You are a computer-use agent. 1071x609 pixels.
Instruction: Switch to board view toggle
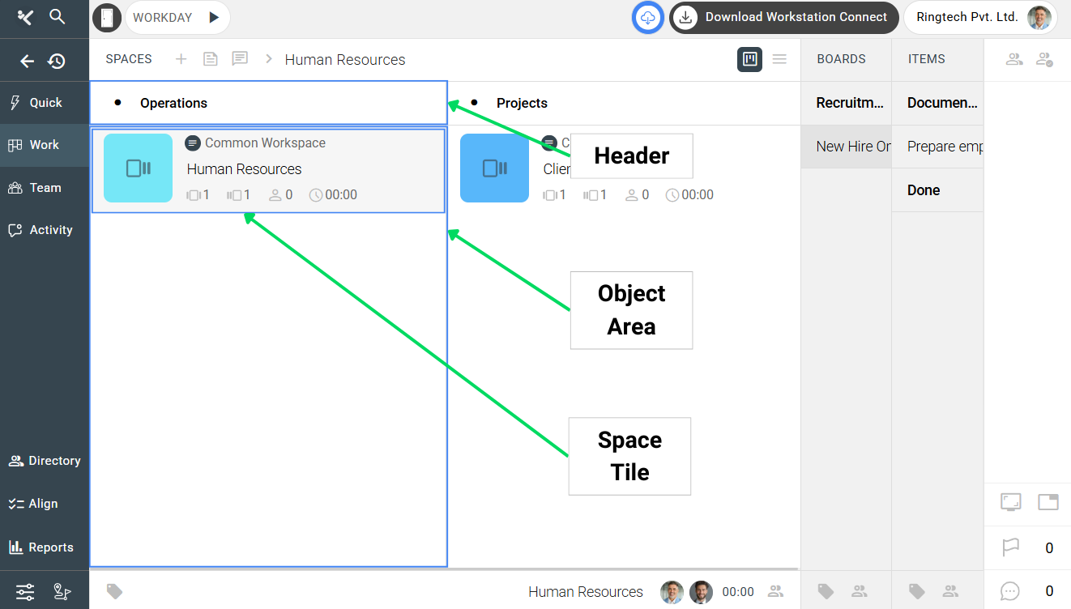click(749, 59)
